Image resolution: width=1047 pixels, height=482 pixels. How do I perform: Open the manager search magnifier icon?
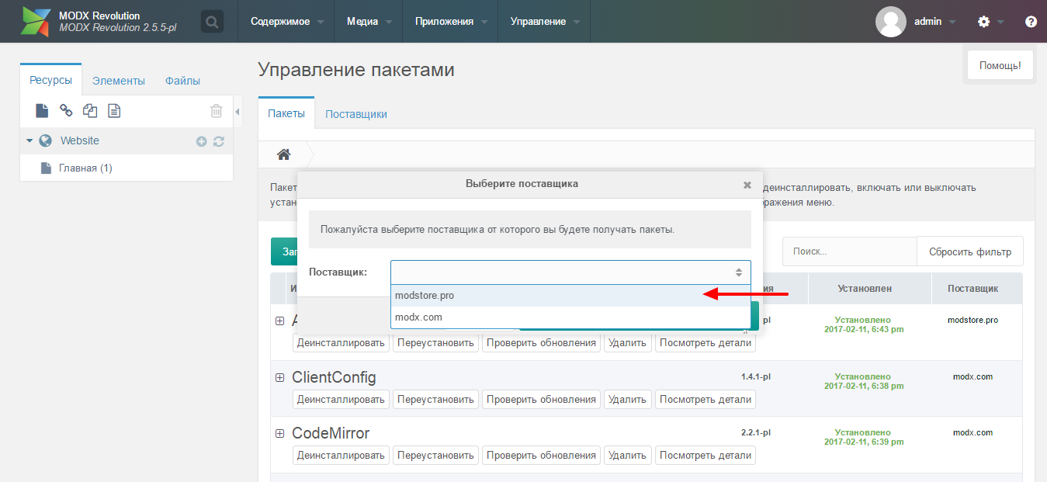(212, 22)
